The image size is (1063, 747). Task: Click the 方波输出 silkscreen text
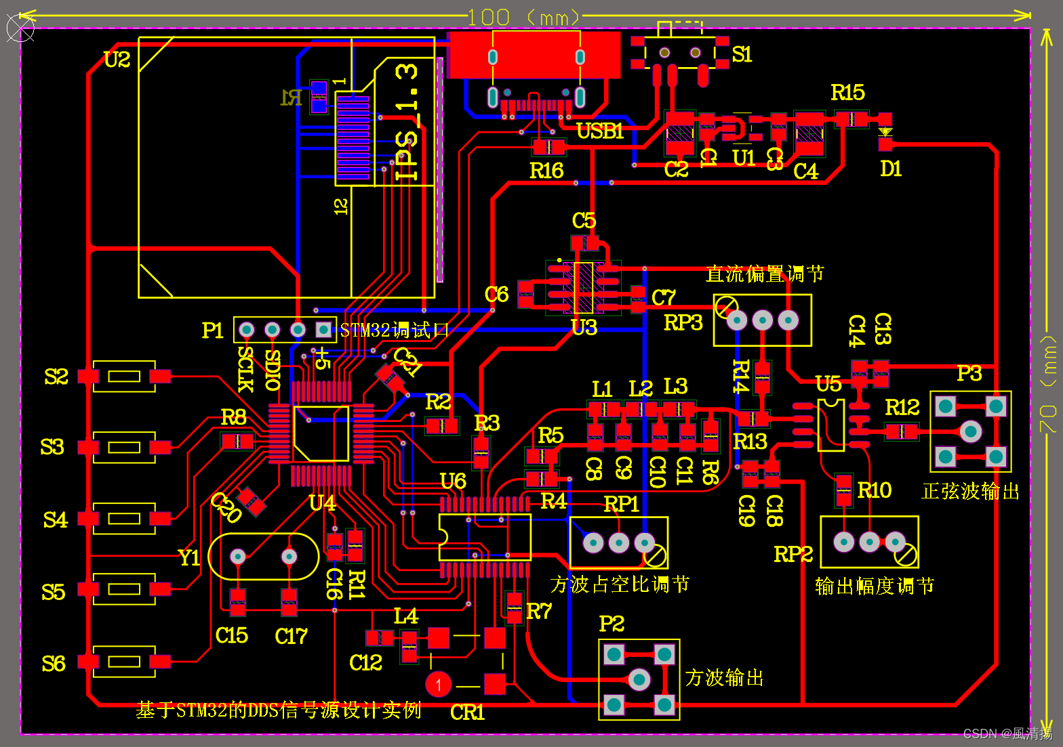tap(724, 678)
